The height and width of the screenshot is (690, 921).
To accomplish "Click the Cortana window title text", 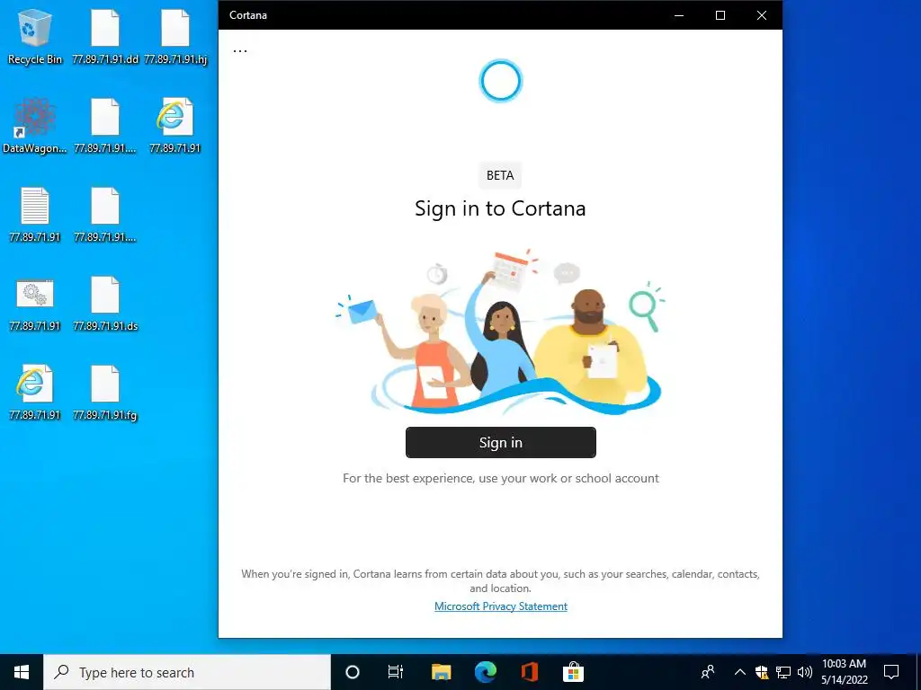I will (x=248, y=15).
